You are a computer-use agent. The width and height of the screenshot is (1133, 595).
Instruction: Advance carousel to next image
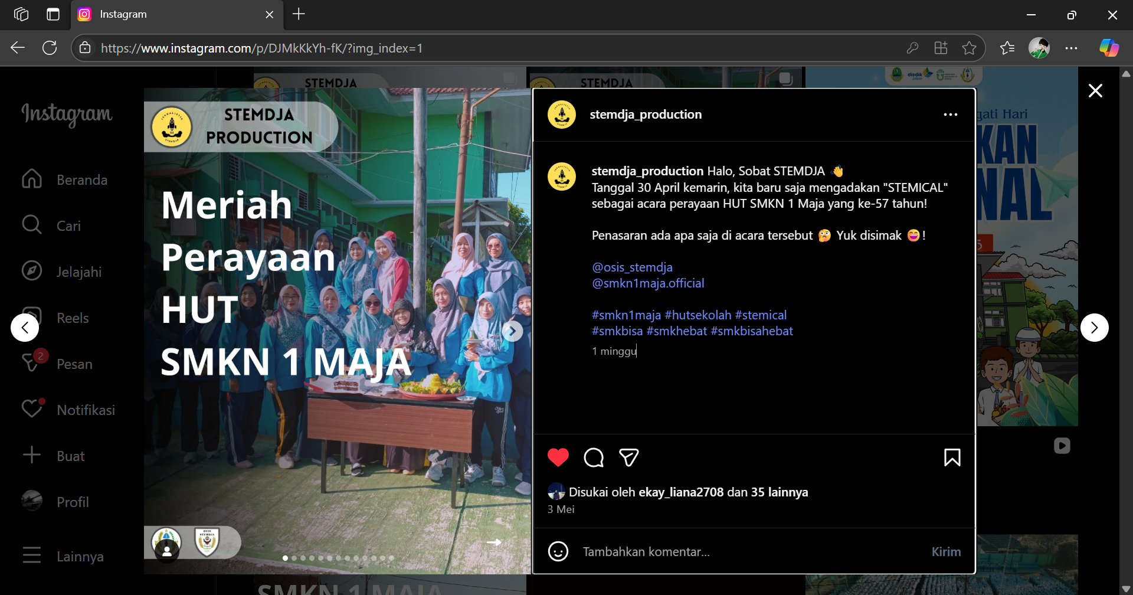coord(513,331)
